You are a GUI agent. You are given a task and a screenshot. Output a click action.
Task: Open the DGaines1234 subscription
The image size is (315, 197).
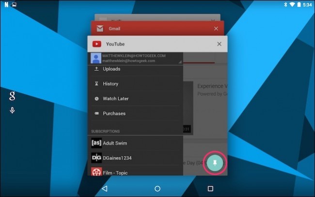click(135, 158)
